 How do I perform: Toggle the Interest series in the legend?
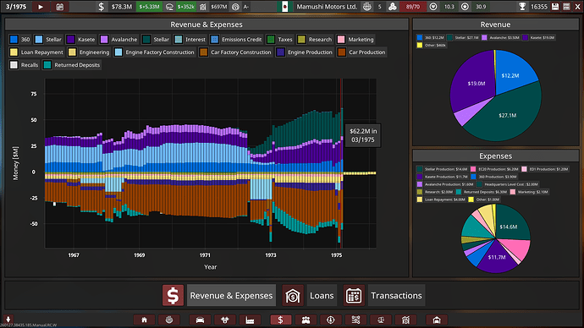(190, 40)
